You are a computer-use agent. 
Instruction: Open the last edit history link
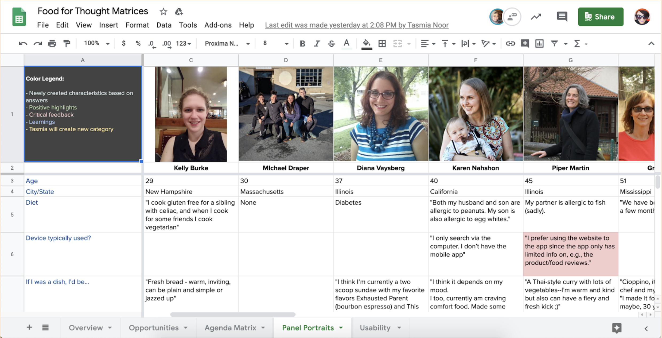click(356, 25)
